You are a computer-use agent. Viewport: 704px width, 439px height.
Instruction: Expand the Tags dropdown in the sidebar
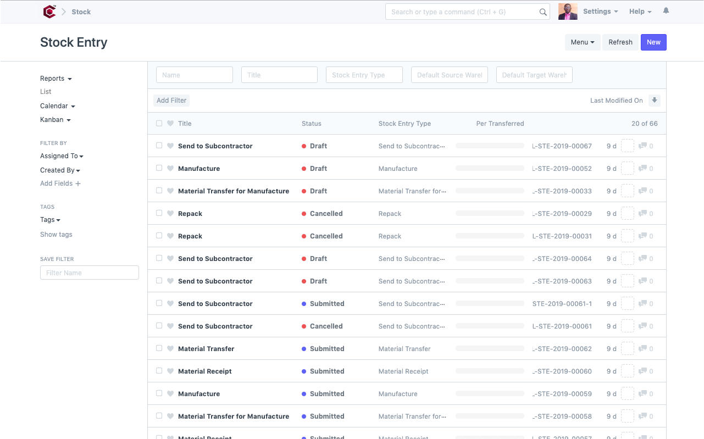click(49, 219)
